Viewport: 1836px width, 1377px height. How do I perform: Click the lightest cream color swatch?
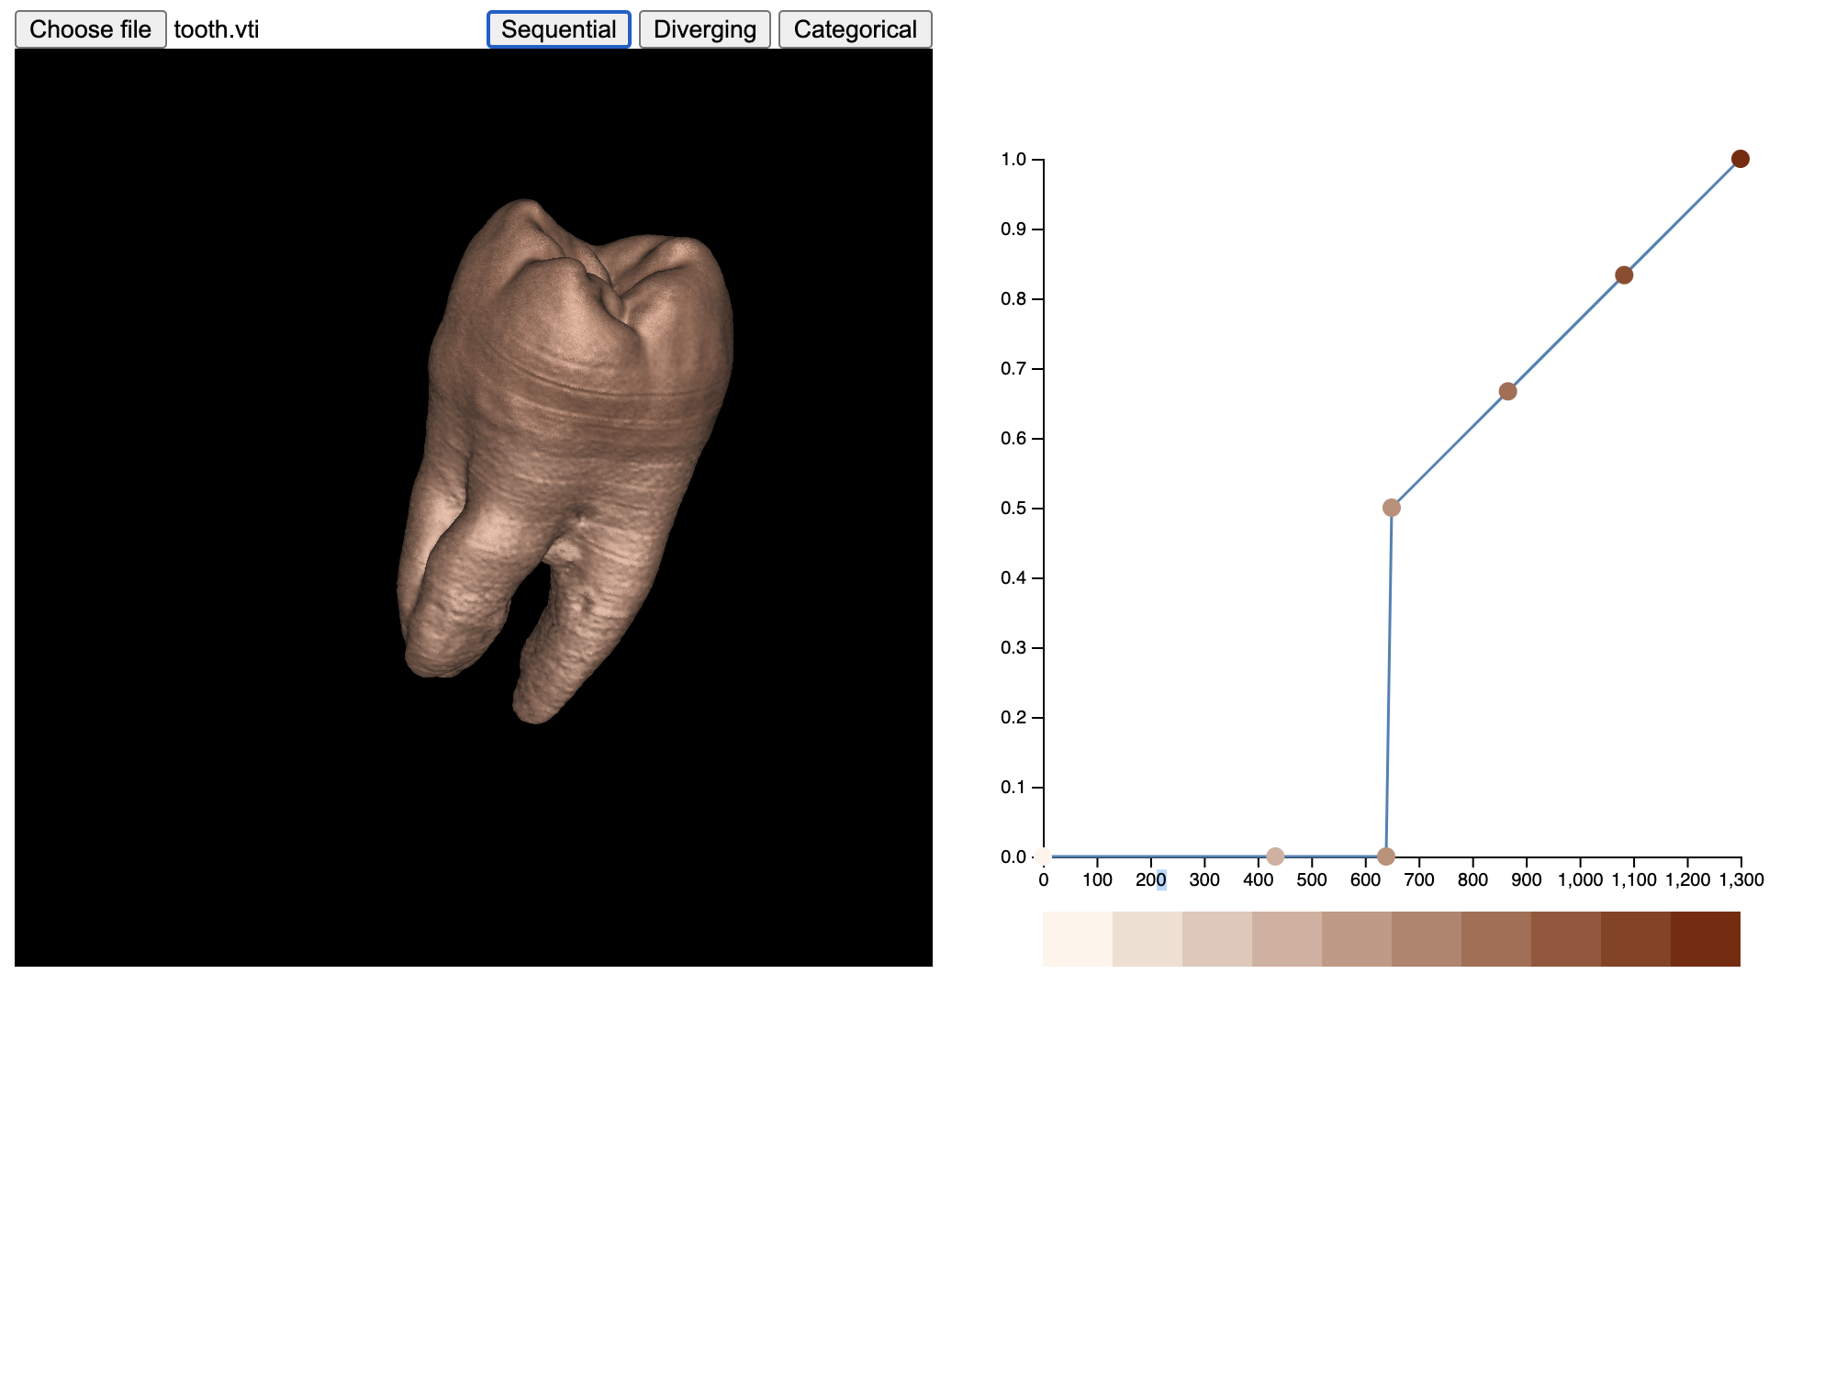pyautogui.click(x=1078, y=939)
